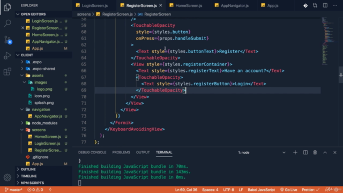Open the Explorer view in activity bar
The image size is (343, 193).
coord(7,7)
